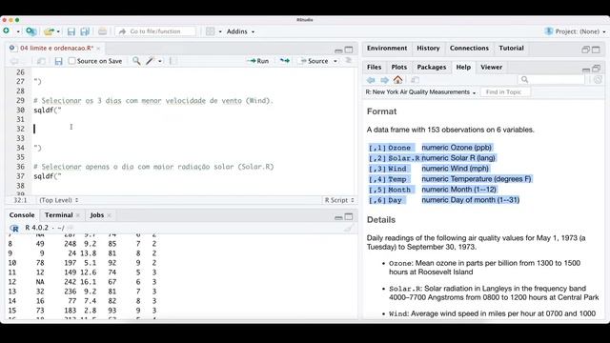Click the Code Tools wand icon

pos(150,61)
